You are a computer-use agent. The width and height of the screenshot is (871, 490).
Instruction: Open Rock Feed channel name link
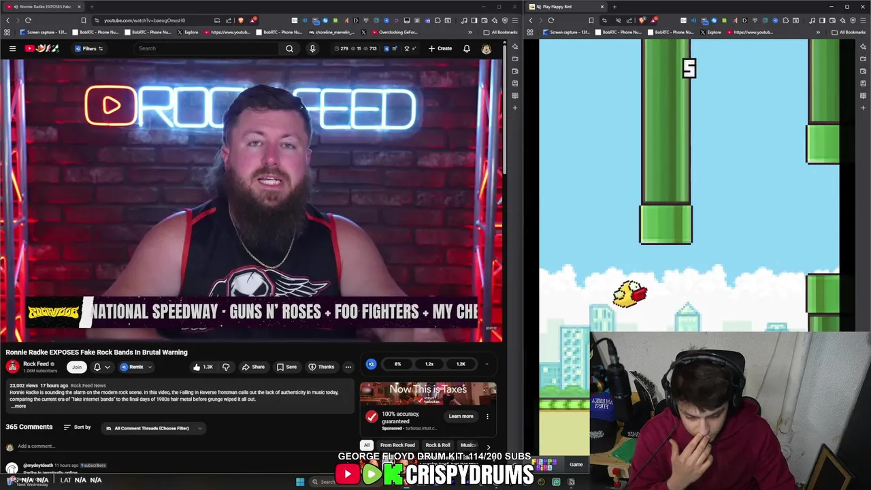click(36, 364)
